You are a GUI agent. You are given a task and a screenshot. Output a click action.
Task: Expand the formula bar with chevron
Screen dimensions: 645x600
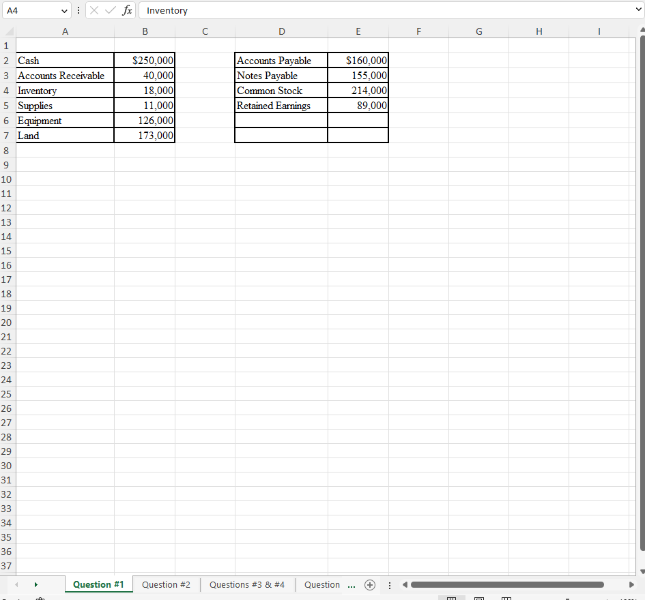coord(638,10)
